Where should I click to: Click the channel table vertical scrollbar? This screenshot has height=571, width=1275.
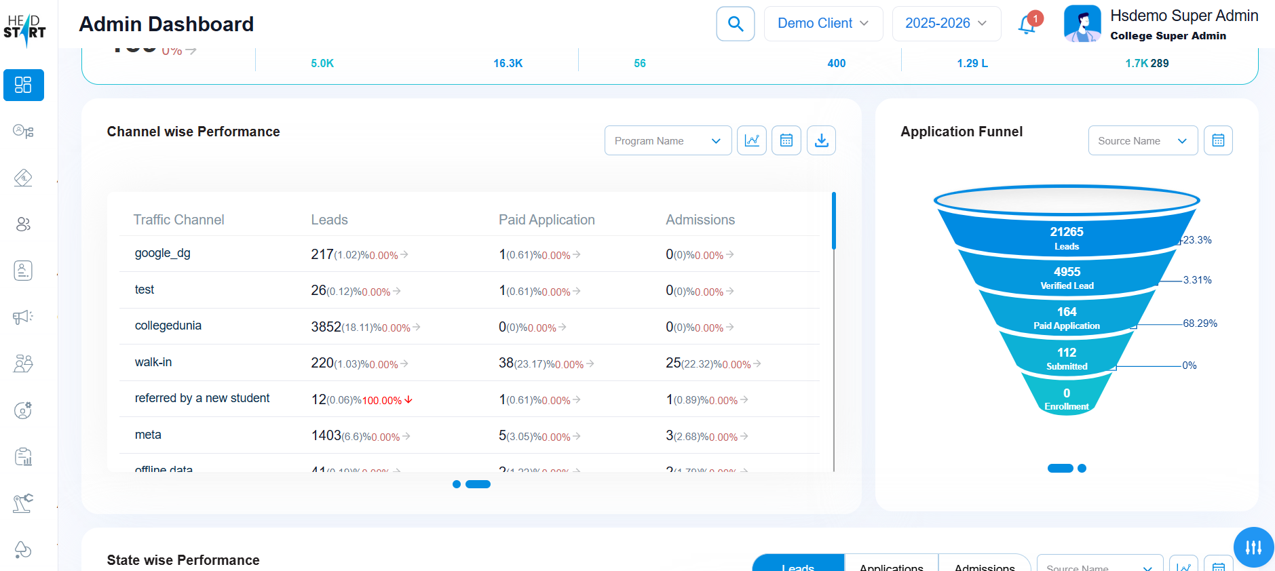833,222
